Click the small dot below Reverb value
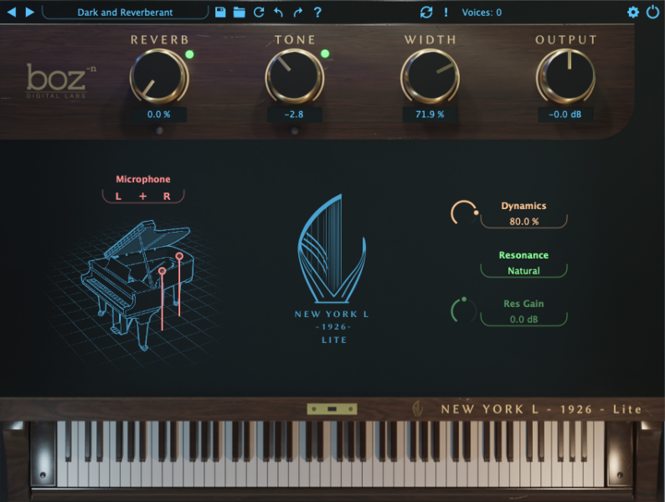Screen dimensions: 665x502 click(x=159, y=131)
